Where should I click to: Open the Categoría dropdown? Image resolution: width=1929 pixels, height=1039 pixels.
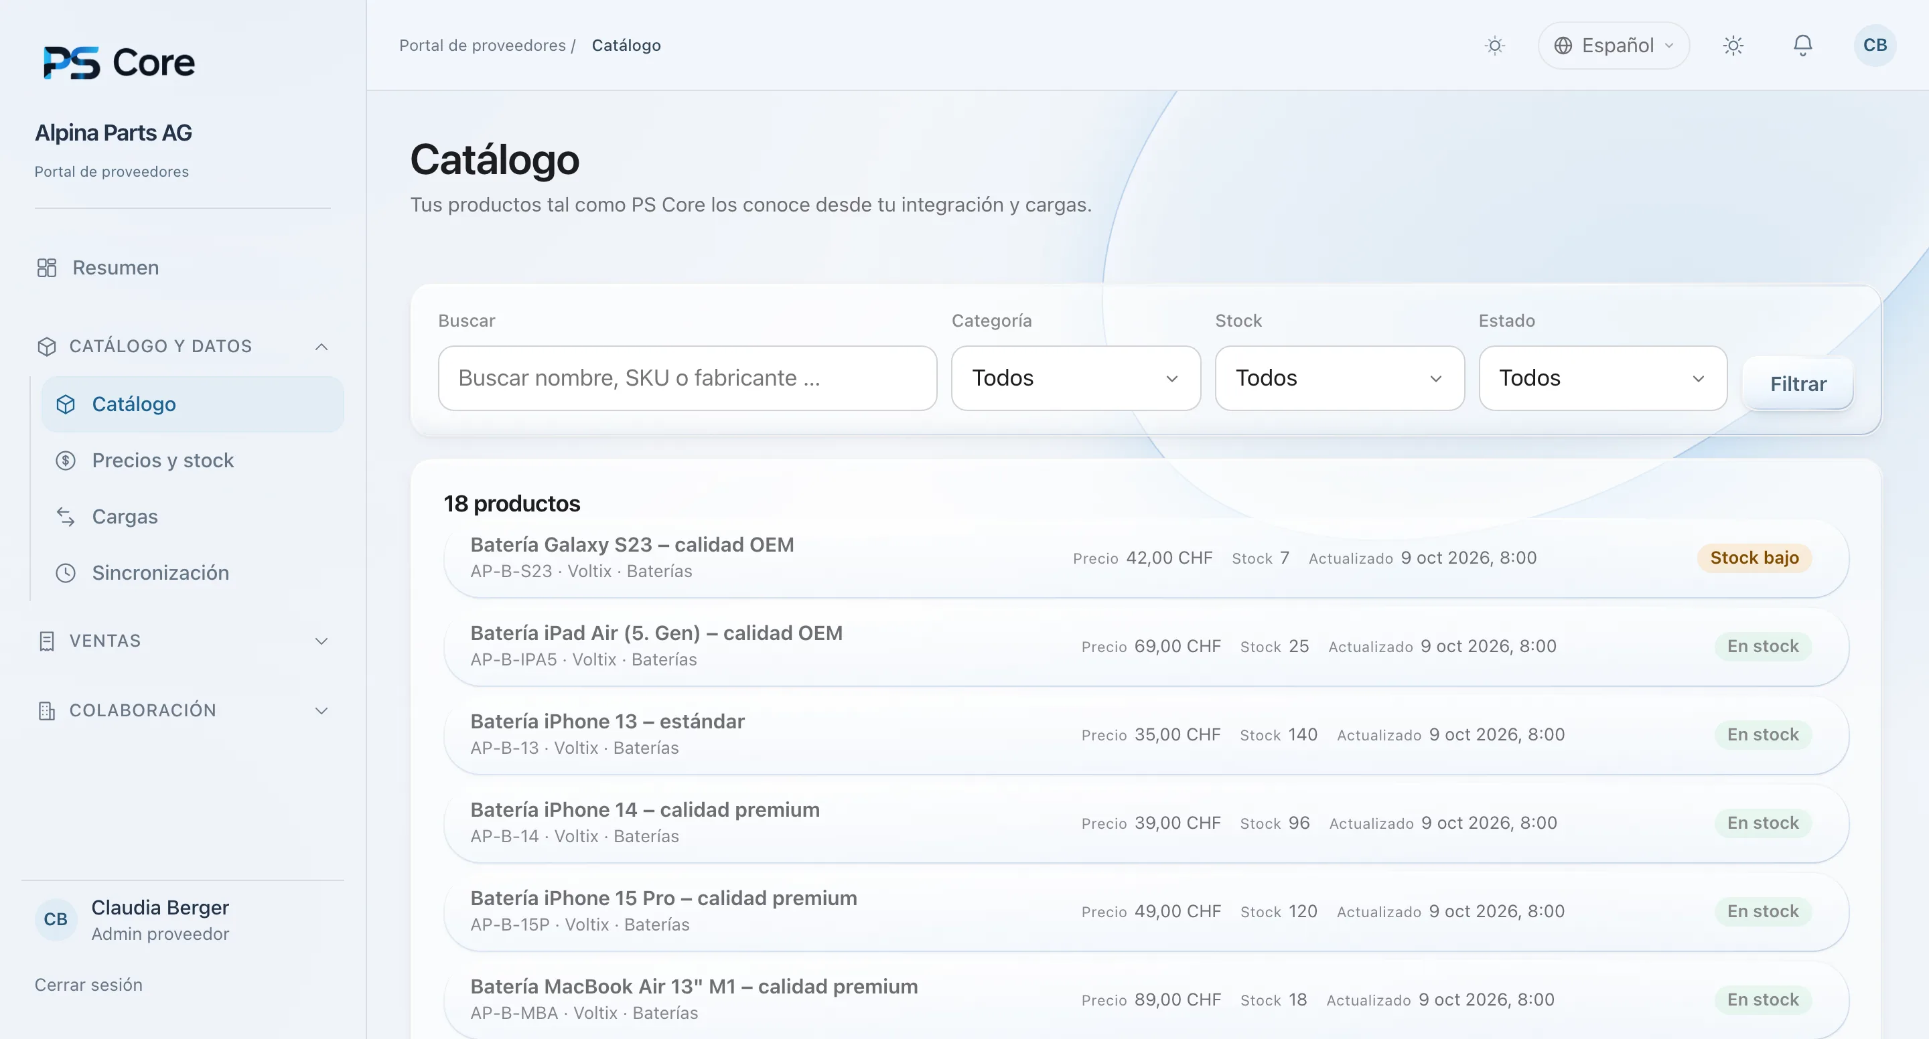click(x=1075, y=378)
